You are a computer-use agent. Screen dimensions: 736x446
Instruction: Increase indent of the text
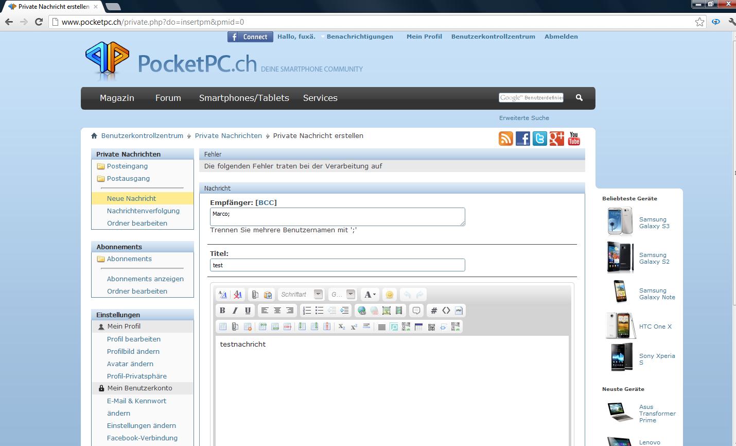344,311
